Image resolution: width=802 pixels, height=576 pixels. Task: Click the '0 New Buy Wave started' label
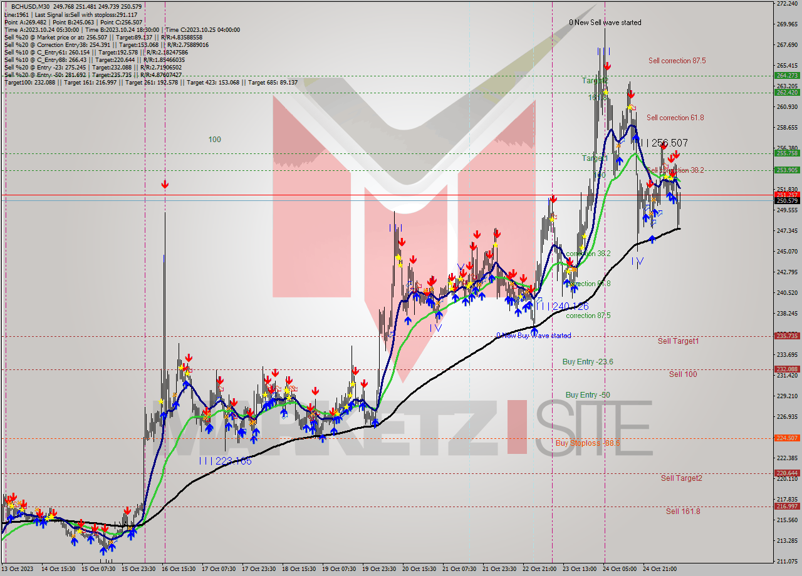[534, 336]
